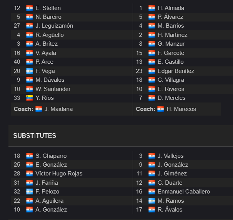The height and width of the screenshot is (220, 233).
Task: Open Edgar Benítez player link
Action: 176,71
